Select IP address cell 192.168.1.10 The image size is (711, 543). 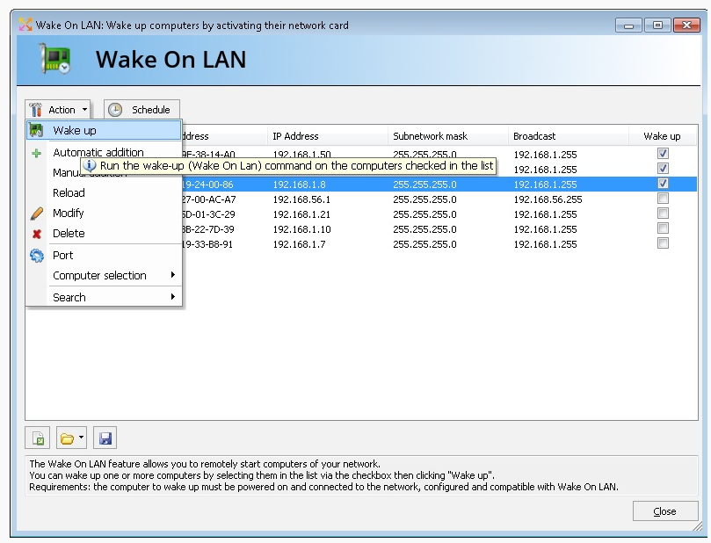[302, 229]
